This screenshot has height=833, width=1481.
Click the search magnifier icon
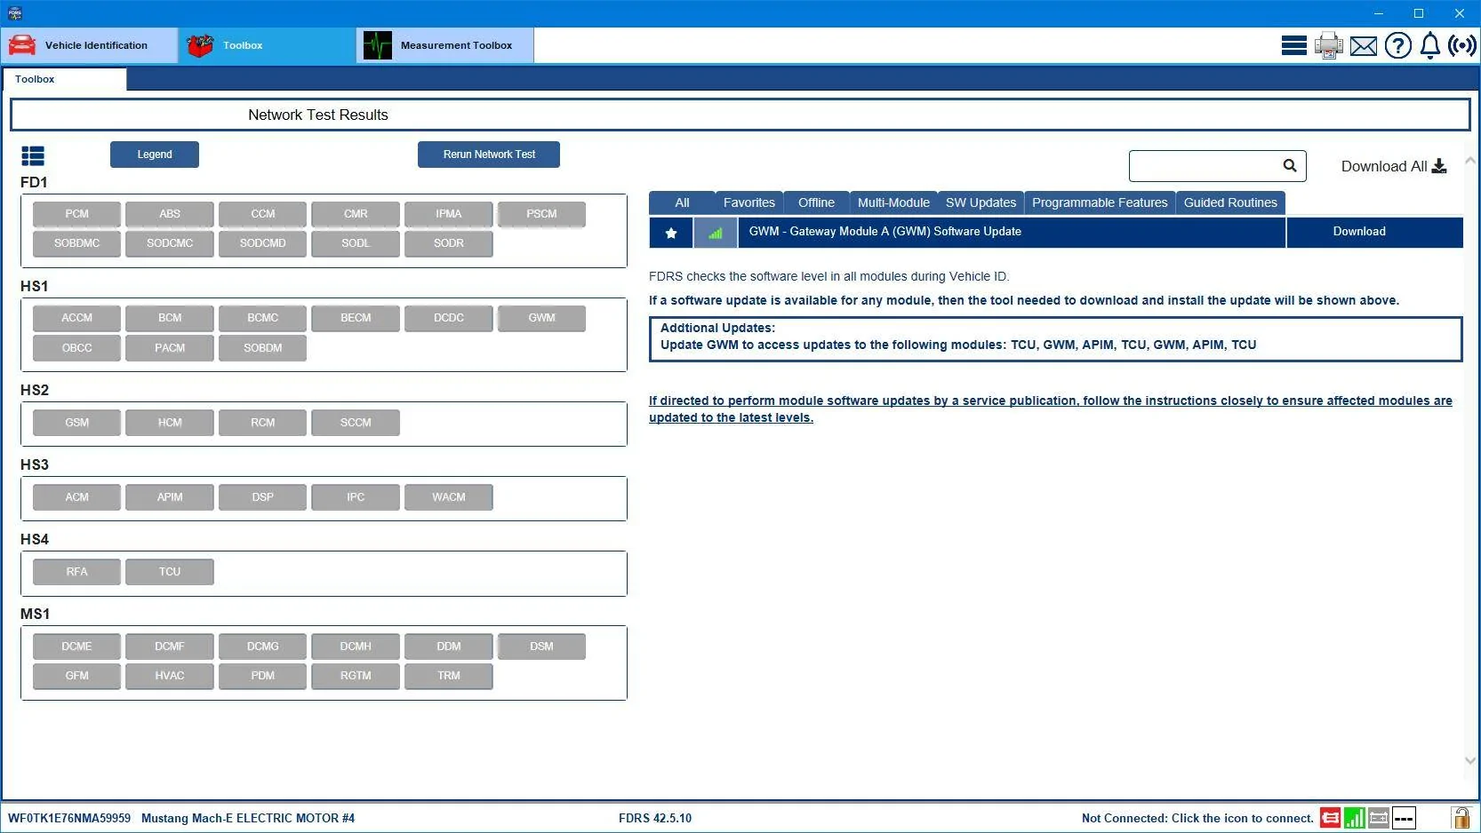[1290, 165]
